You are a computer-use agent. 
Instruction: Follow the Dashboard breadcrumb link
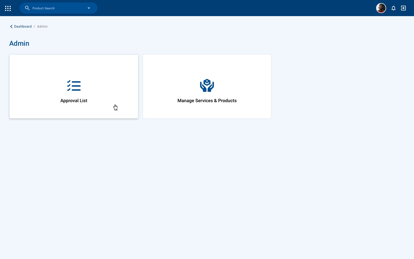coord(23,26)
